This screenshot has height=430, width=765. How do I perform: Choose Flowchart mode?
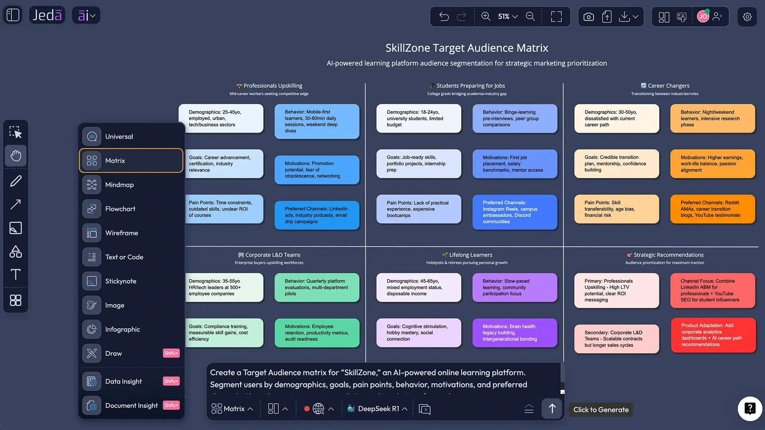(x=131, y=209)
